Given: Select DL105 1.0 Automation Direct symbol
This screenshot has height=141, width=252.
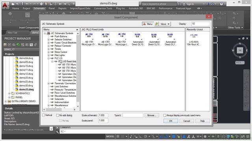Looking at the screenshot, I should (170, 39).
